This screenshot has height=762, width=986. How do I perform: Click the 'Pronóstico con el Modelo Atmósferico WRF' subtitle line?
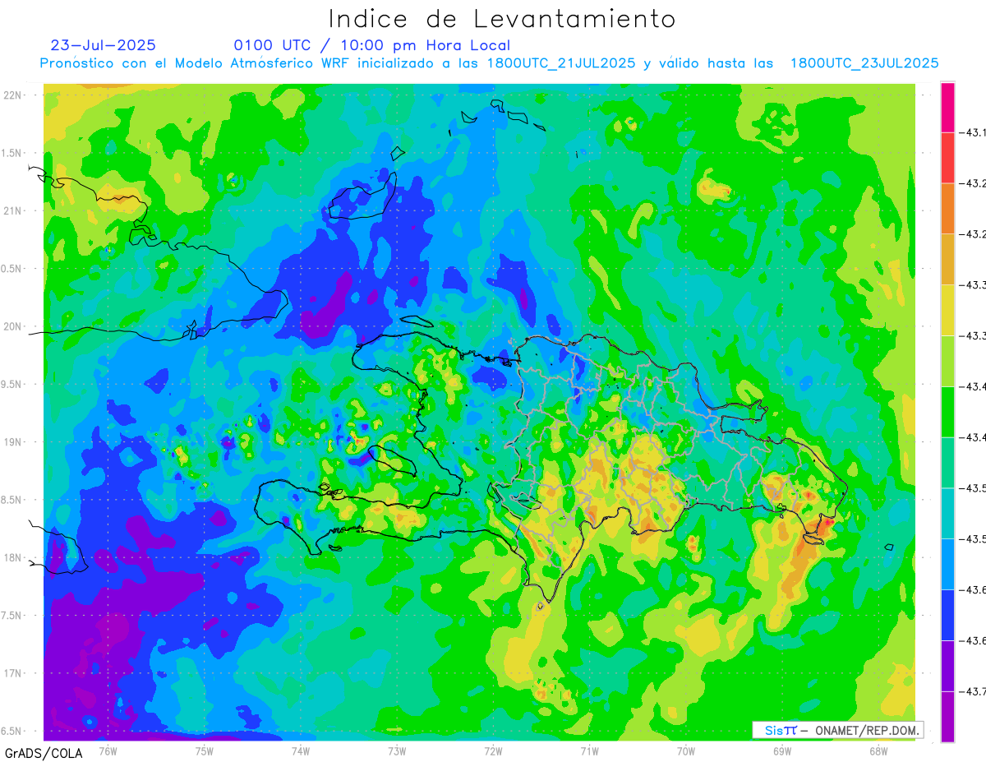point(489,63)
